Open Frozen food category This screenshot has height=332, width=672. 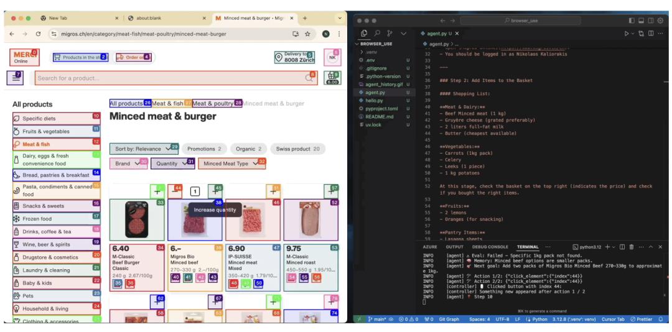pyautogui.click(x=57, y=219)
